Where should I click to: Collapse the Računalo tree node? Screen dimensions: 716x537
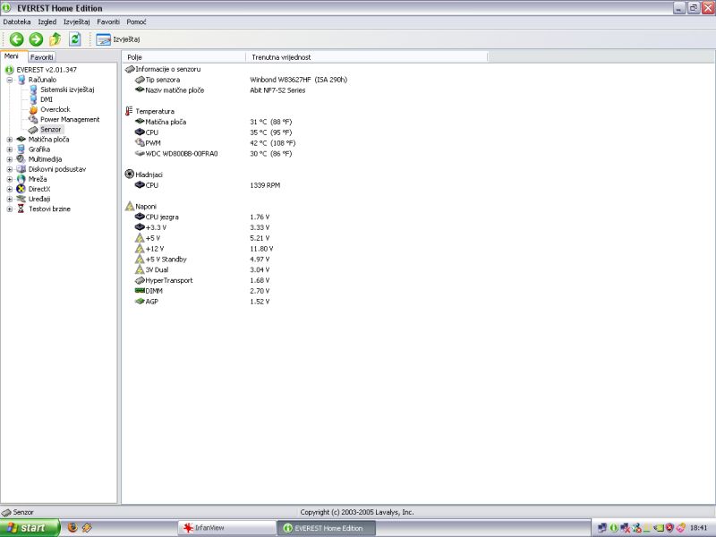pyautogui.click(x=10, y=80)
